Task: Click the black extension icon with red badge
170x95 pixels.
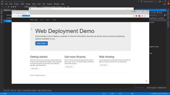Action: click(x=139, y=16)
